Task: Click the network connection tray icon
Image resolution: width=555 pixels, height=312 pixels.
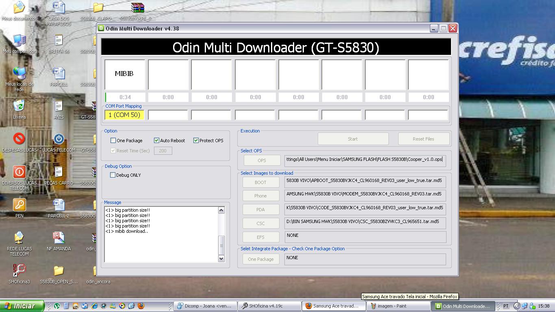Action: pos(525,306)
